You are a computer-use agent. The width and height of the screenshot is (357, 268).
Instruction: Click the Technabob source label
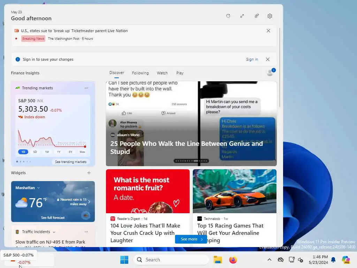click(212, 218)
